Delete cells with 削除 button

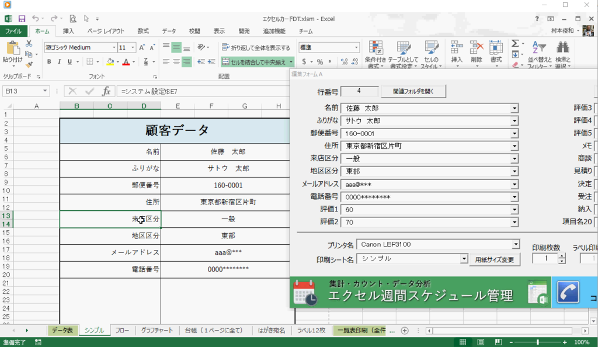[477, 54]
